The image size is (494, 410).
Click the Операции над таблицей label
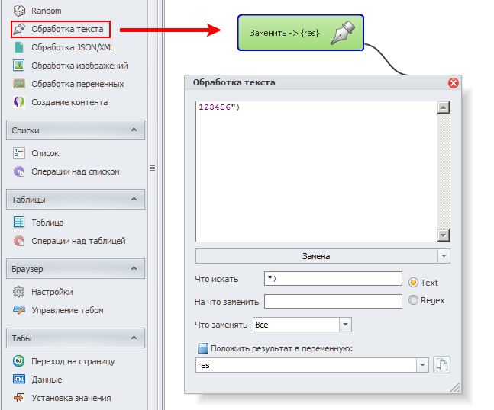[79, 241]
